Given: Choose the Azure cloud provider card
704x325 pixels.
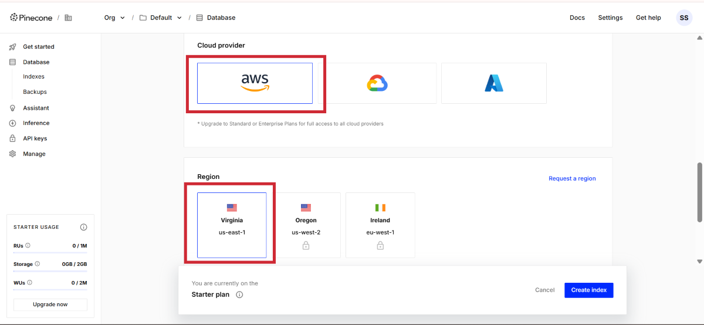Looking at the screenshot, I should coord(493,83).
